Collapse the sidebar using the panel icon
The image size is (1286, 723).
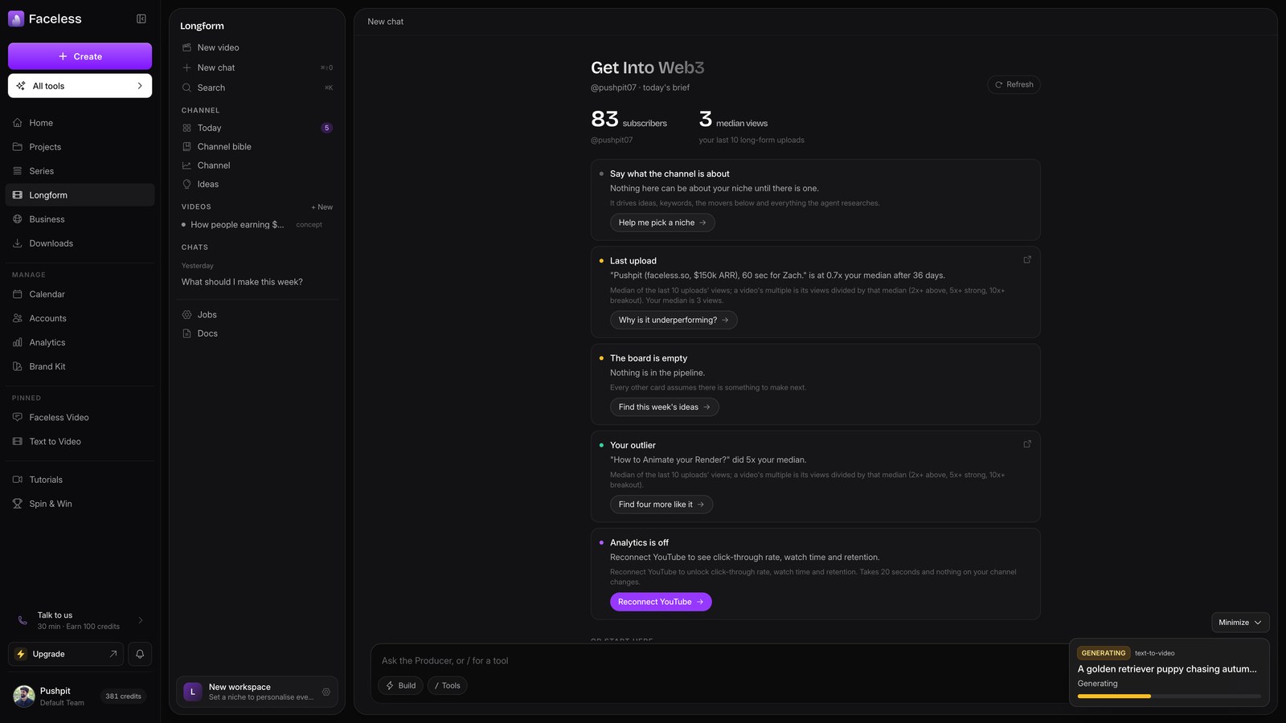click(x=141, y=18)
